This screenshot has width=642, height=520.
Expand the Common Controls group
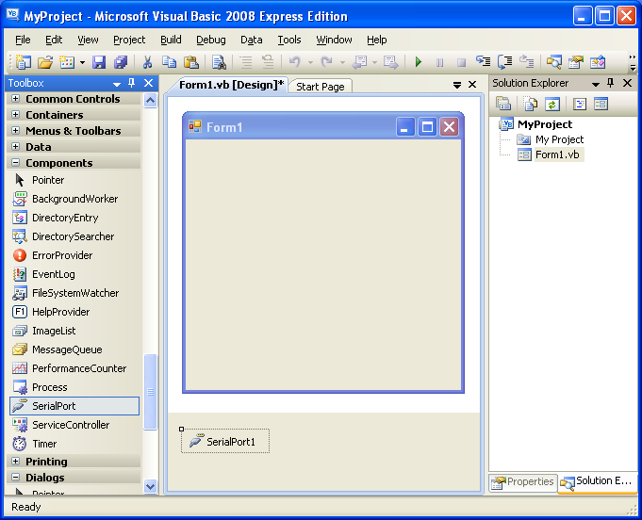click(16, 99)
